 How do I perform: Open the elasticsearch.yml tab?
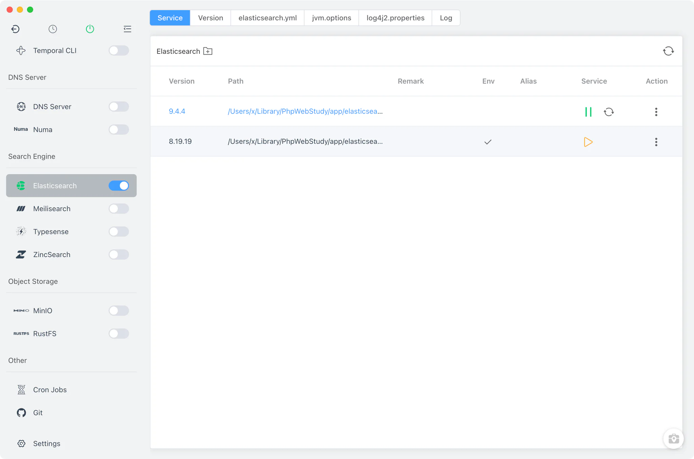pos(267,18)
